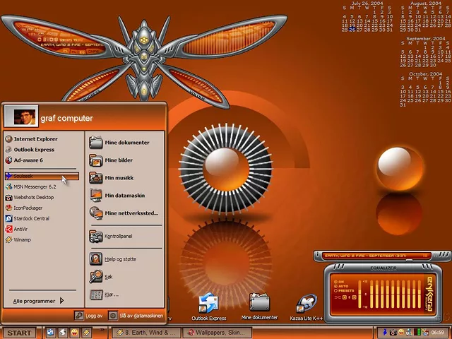Click the graf computer user picture

click(x=21, y=116)
